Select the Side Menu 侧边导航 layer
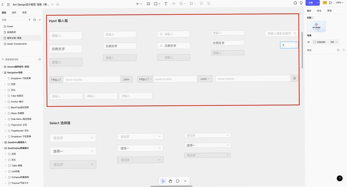This screenshot has height=187, width=347. click(21, 119)
